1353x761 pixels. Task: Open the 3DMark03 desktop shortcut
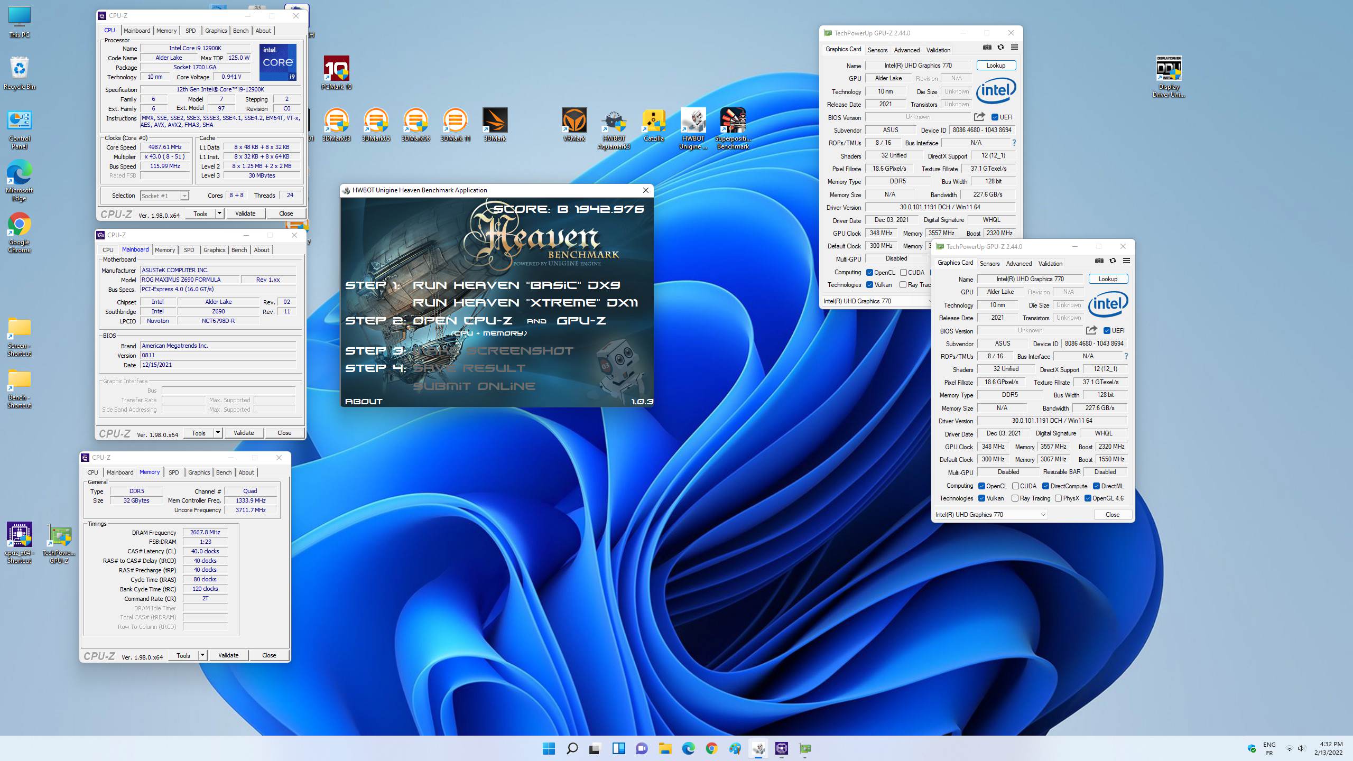336,125
